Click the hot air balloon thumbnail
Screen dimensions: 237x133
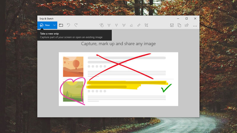click(x=73, y=66)
